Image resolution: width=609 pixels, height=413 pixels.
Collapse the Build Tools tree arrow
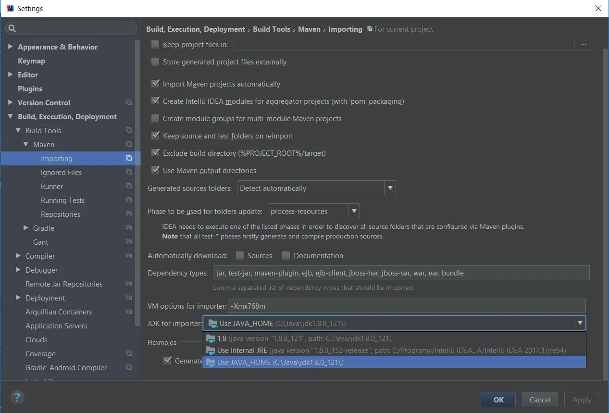18,130
